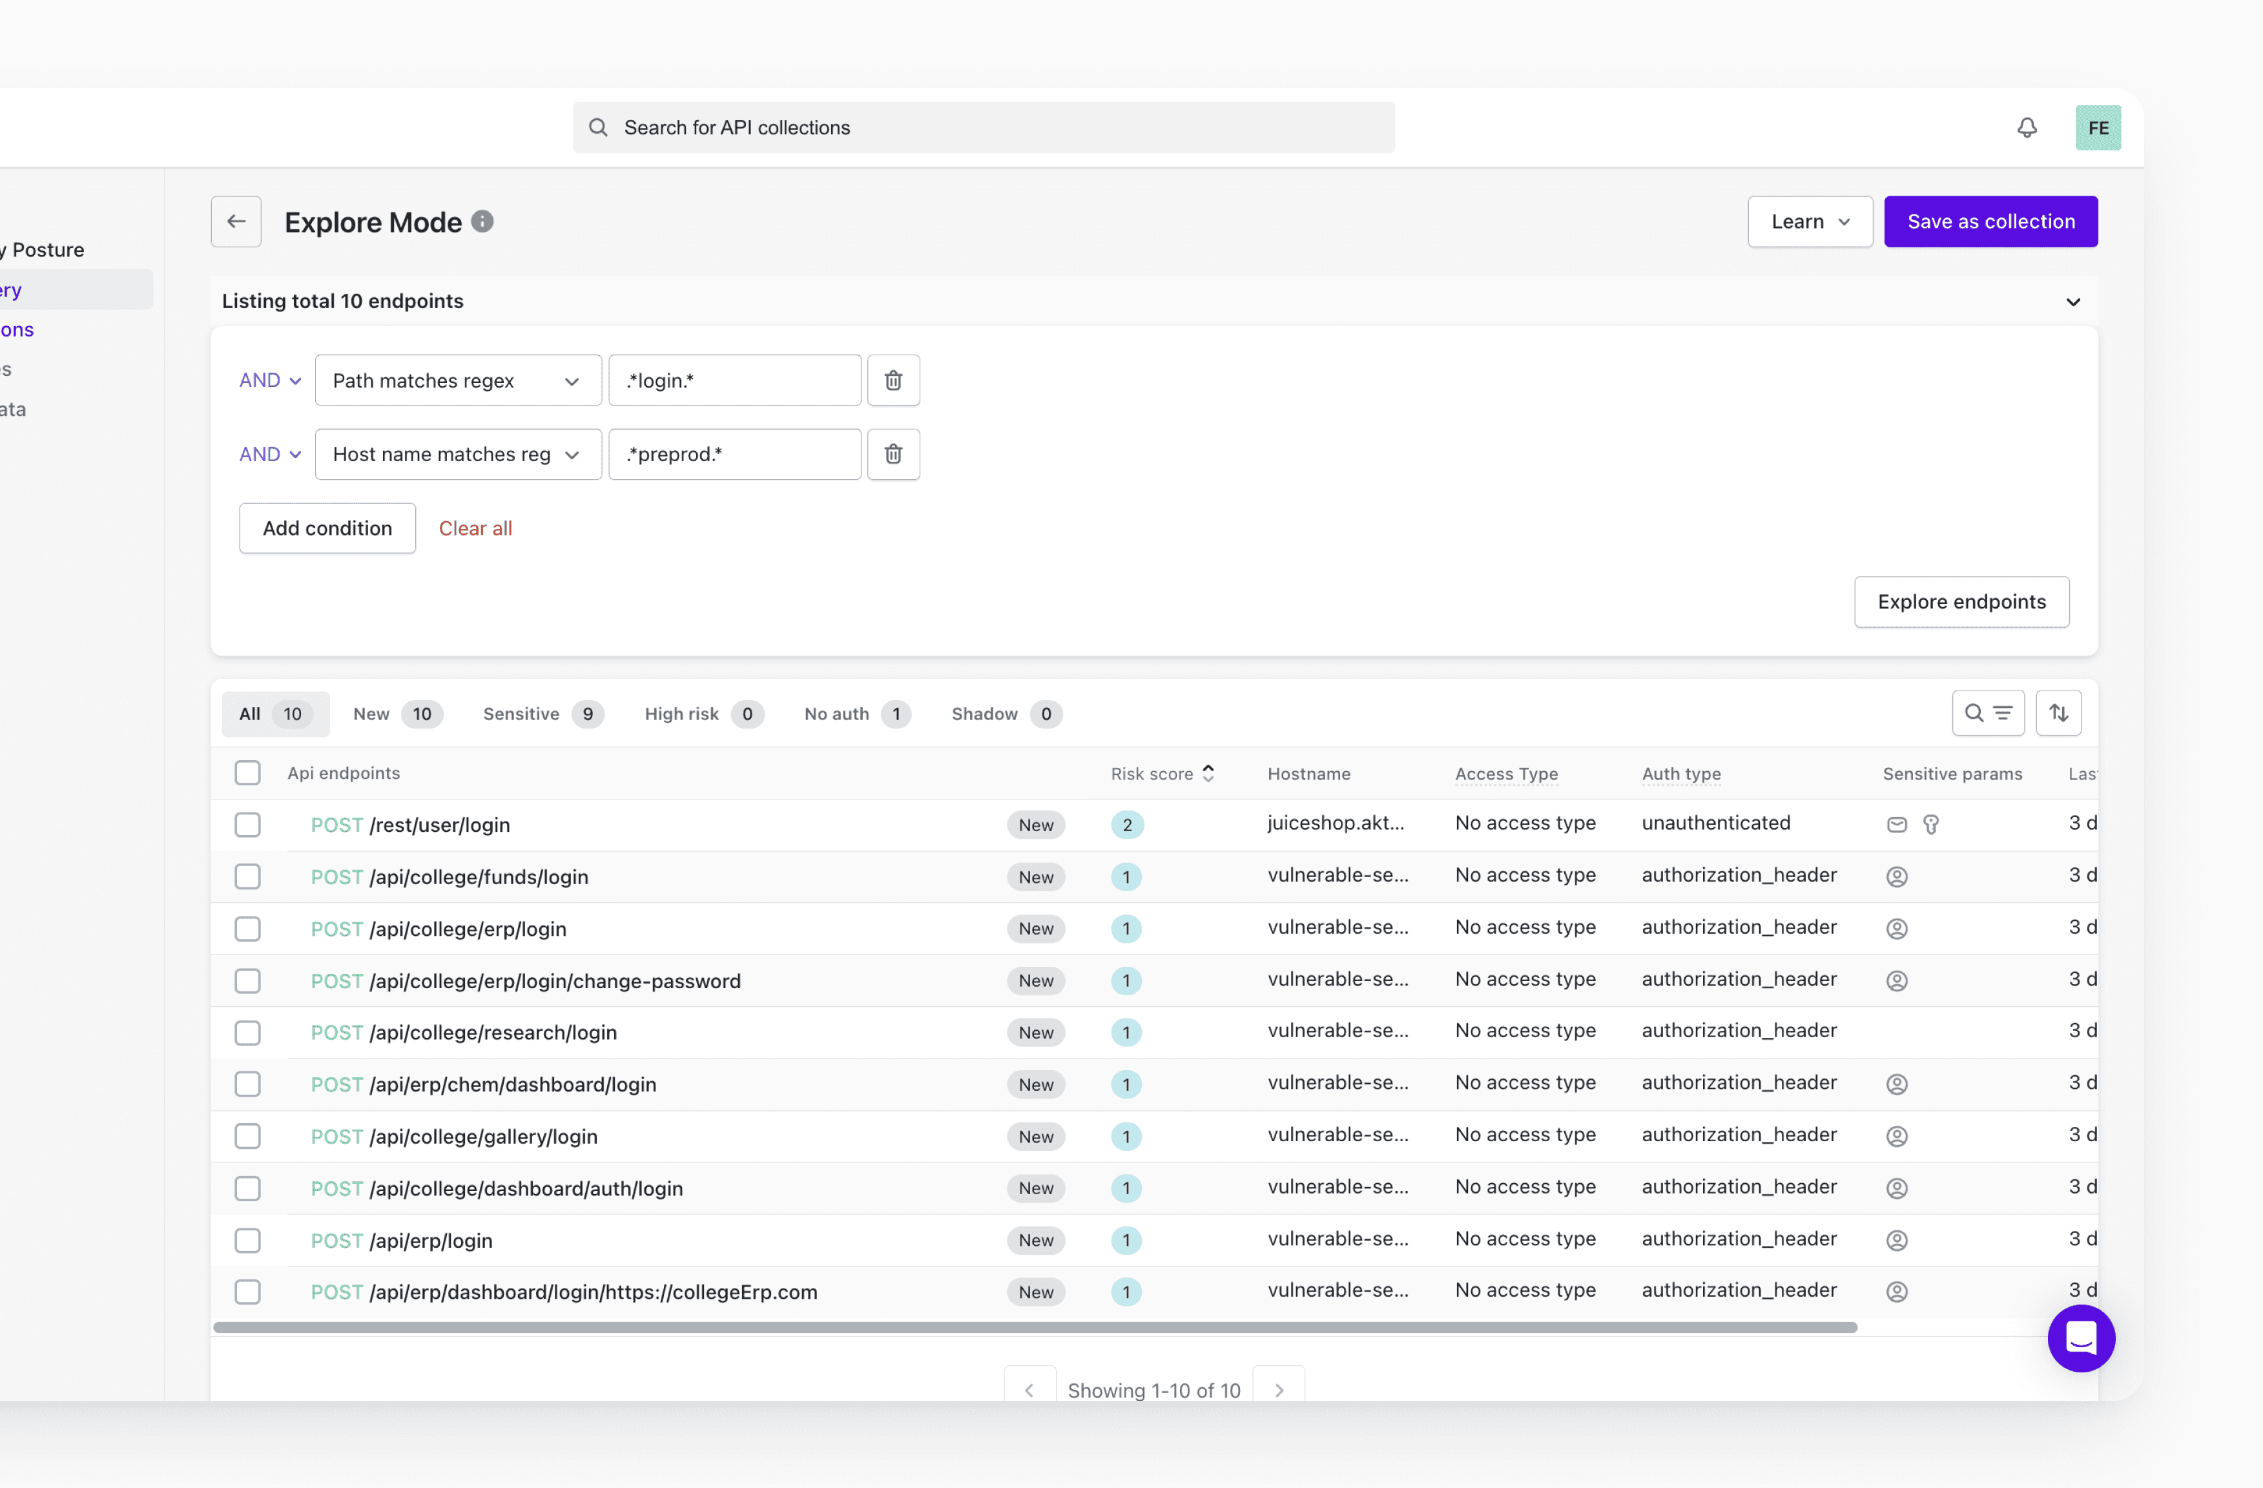Image resolution: width=2263 pixels, height=1488 pixels.
Task: Click the back arrow beside Explore Mode
Action: 236,222
